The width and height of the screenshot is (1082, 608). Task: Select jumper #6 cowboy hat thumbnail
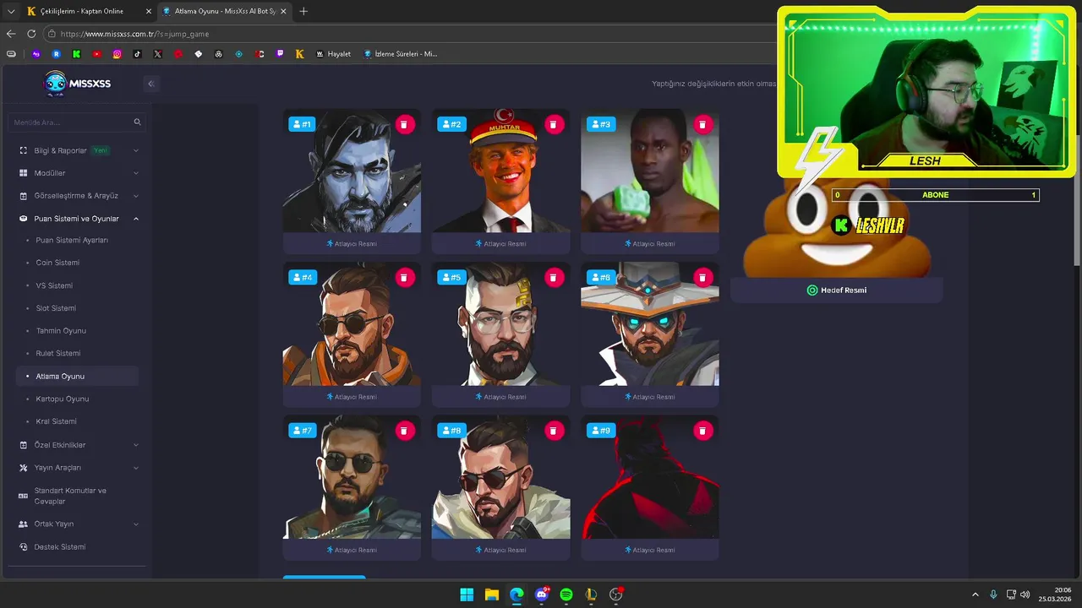point(650,324)
